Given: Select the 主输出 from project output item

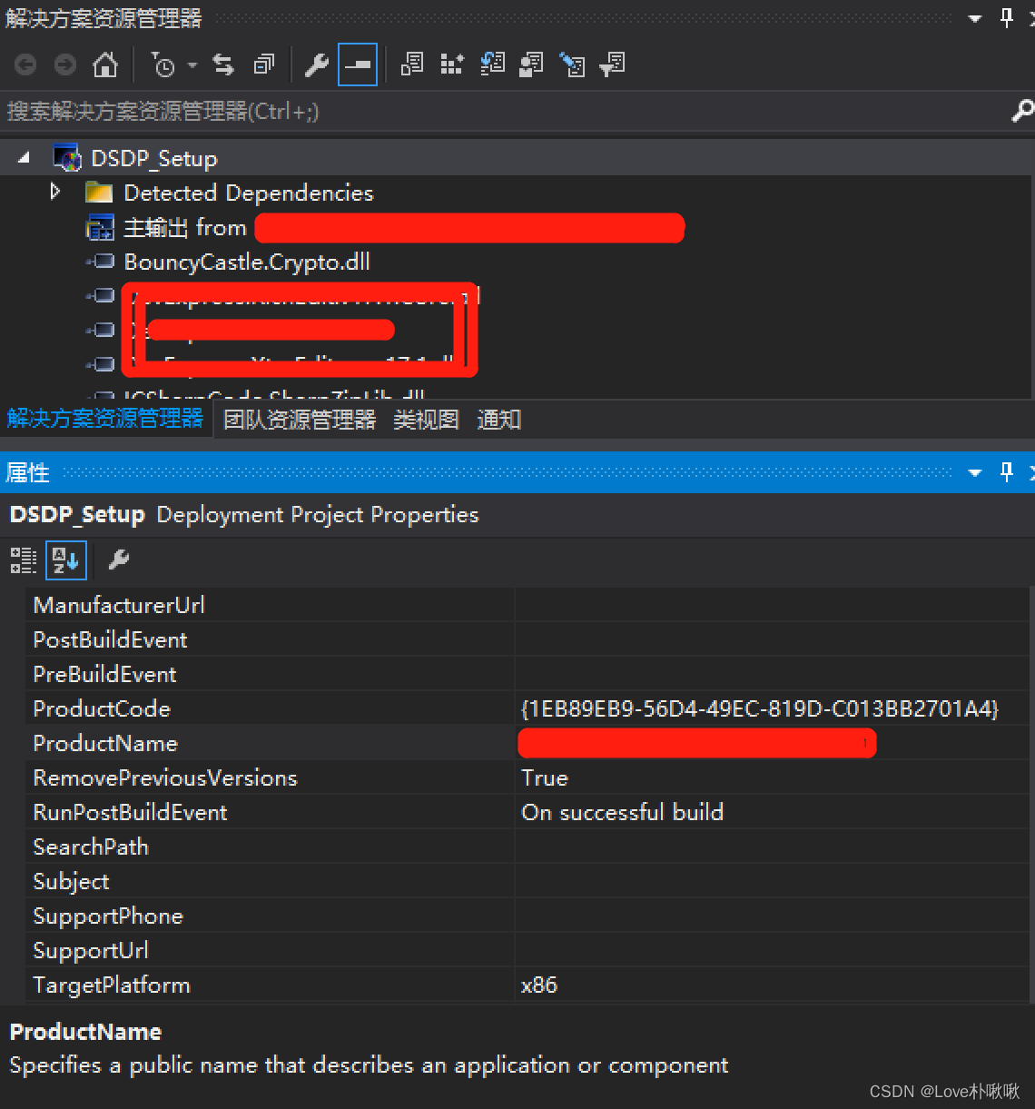Looking at the screenshot, I should 185,228.
